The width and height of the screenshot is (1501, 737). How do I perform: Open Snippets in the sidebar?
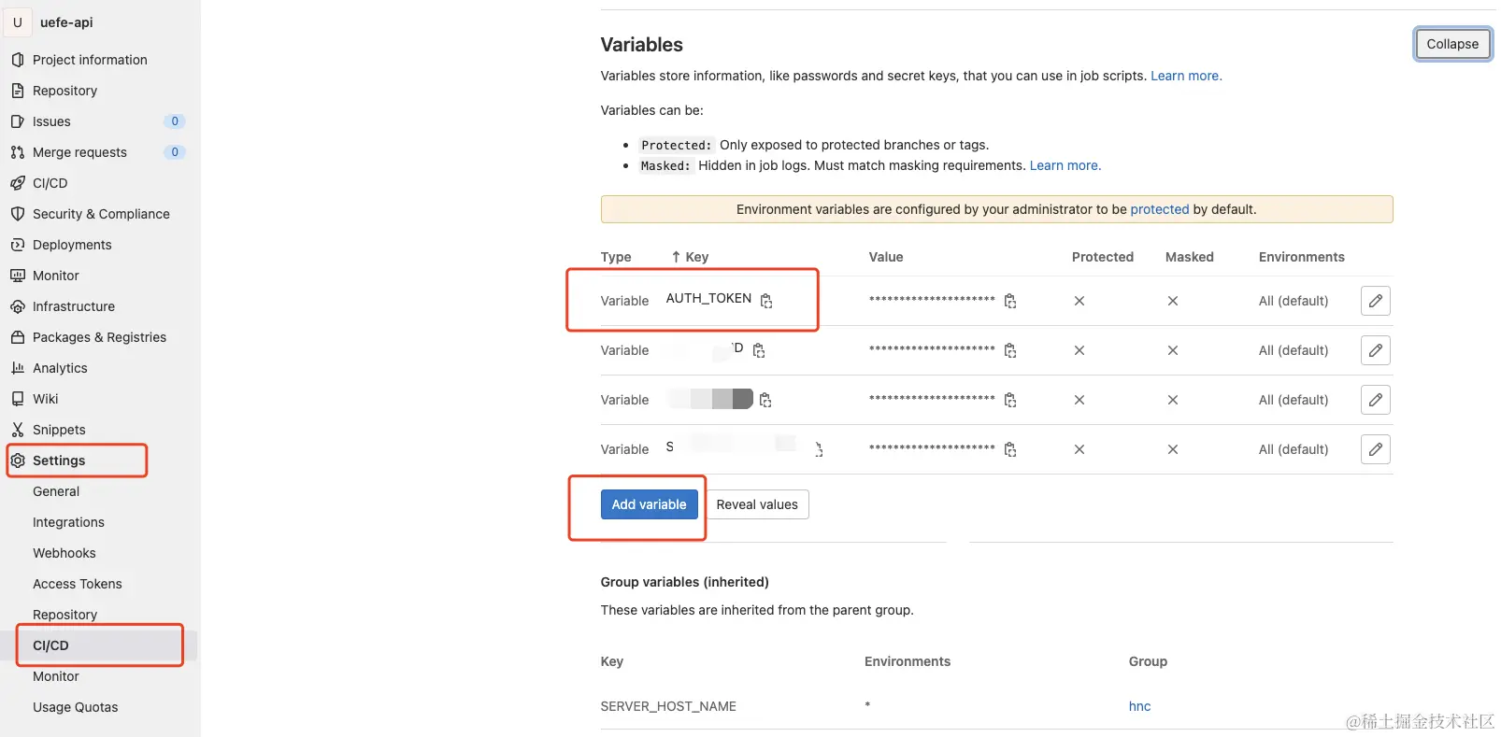[59, 430]
